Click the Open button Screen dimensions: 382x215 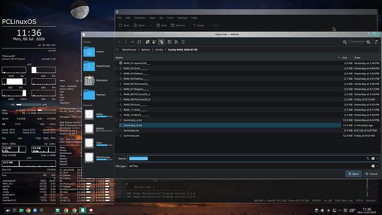(x=354, y=174)
